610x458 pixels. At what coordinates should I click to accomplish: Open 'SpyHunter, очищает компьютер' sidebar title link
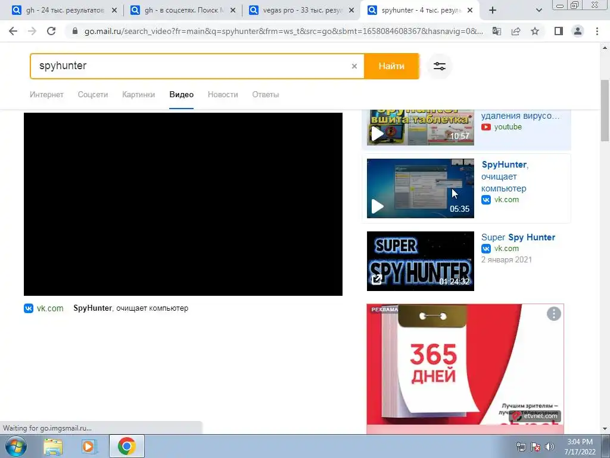pos(505,177)
